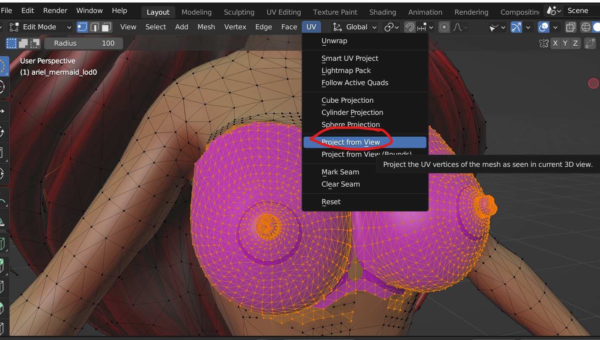
Task: Open scene browse dropdown
Action: click(x=553, y=11)
